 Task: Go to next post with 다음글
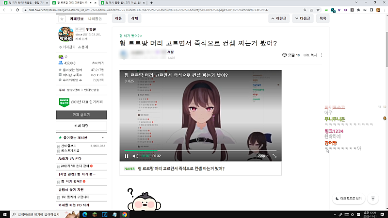click(x=303, y=18)
